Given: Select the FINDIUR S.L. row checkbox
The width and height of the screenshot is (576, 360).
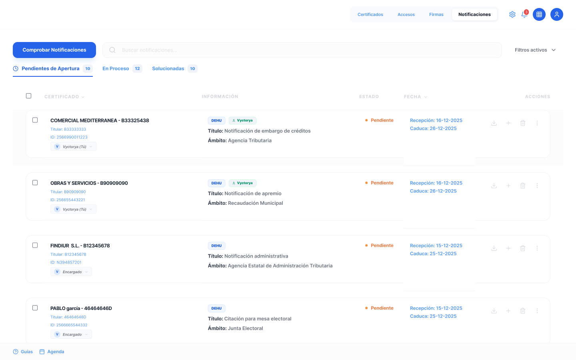Looking at the screenshot, I should click(x=35, y=245).
